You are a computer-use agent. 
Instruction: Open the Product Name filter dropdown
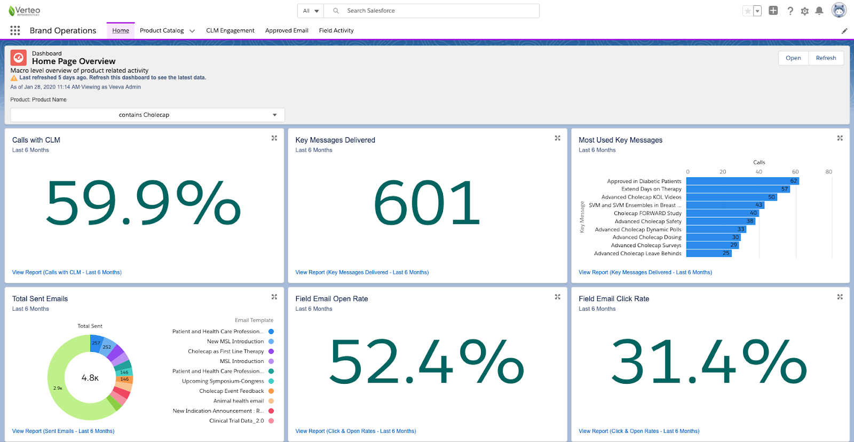pyautogui.click(x=147, y=115)
